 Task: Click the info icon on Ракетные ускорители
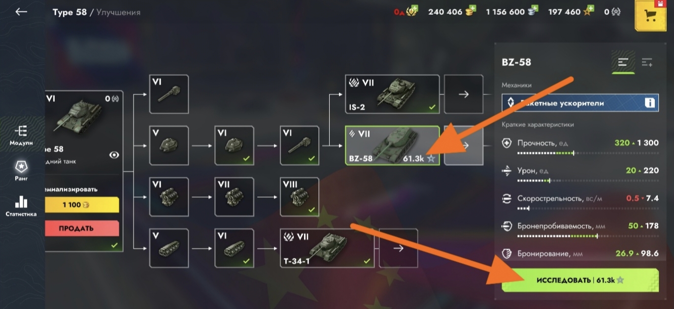click(650, 103)
